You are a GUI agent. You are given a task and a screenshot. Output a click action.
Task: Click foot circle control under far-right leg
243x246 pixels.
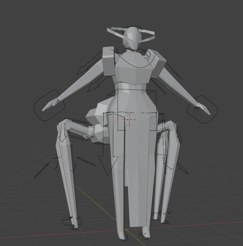click(165, 222)
